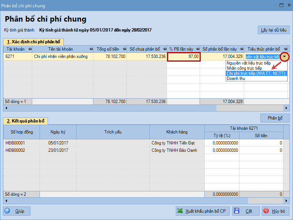Screen dimensions: 293x220
Task: Choose Chi phí trực tiếp (NVLTT, NCTT)
Action: tap(256, 73)
